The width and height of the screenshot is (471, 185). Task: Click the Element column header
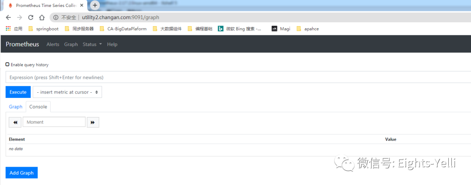(17, 139)
